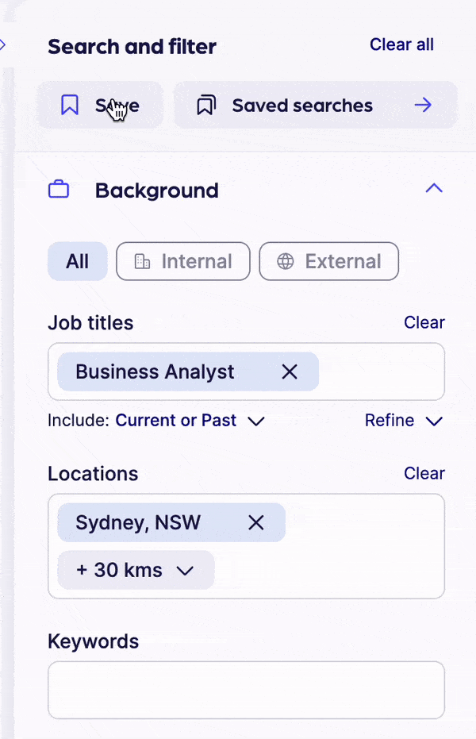The width and height of the screenshot is (476, 739).
Task: Clear the Locations field
Action: [424, 473]
